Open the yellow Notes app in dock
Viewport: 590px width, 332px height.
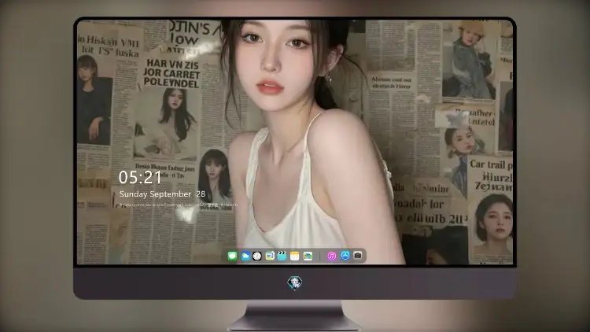click(295, 256)
